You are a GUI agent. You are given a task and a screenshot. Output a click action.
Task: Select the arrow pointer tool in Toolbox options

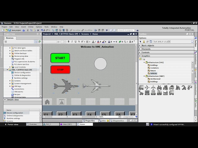click(x=140, y=42)
